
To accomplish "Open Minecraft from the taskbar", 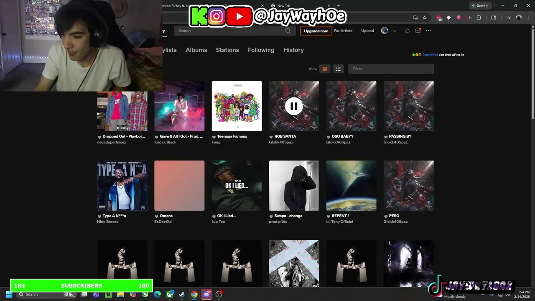I will tap(108, 294).
